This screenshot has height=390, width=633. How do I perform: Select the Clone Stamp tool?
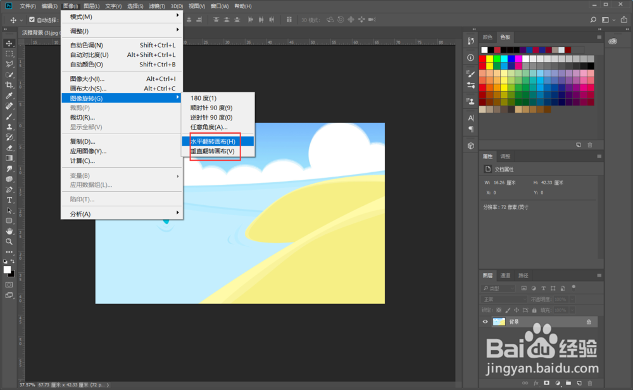(9, 127)
